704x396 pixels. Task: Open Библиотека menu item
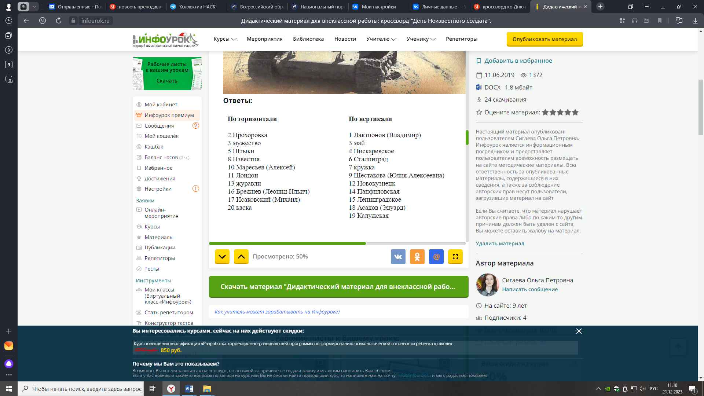click(x=308, y=39)
